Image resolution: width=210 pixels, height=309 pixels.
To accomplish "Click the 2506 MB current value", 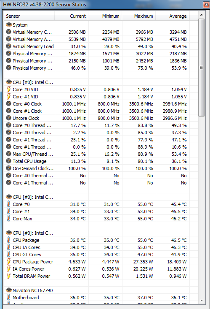I will tap(77, 32).
